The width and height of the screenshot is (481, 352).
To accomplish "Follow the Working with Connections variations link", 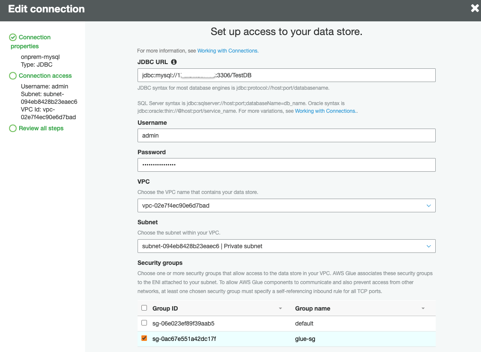I will pyautogui.click(x=326, y=111).
